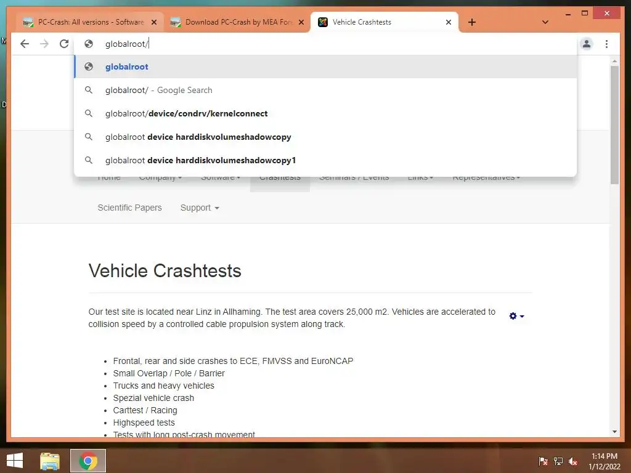Close the PC-Crash All versions tab

pyautogui.click(x=153, y=22)
